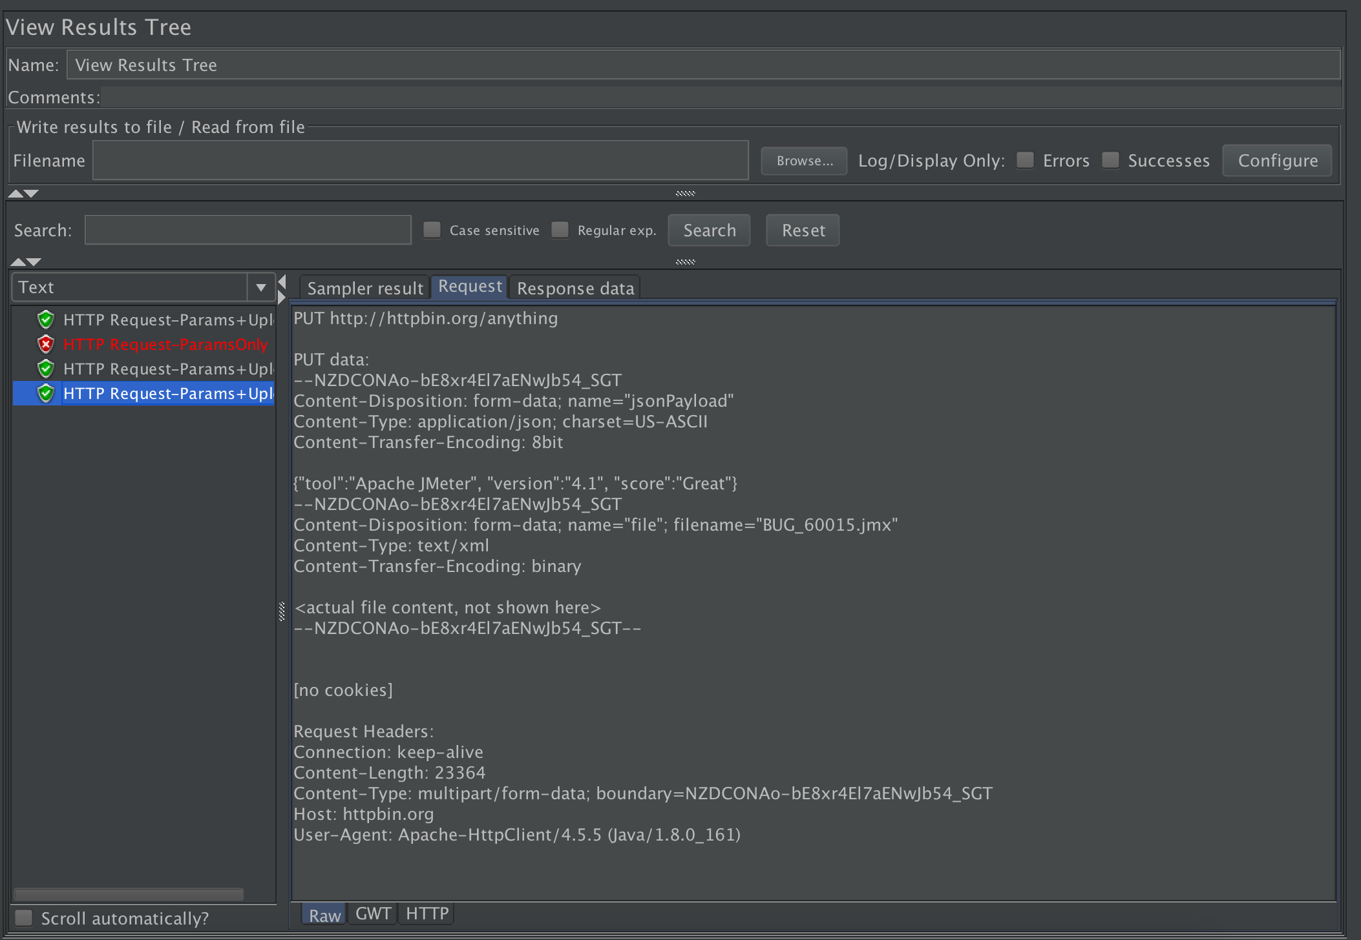Enable the Successes log filter checkbox

tap(1111, 159)
